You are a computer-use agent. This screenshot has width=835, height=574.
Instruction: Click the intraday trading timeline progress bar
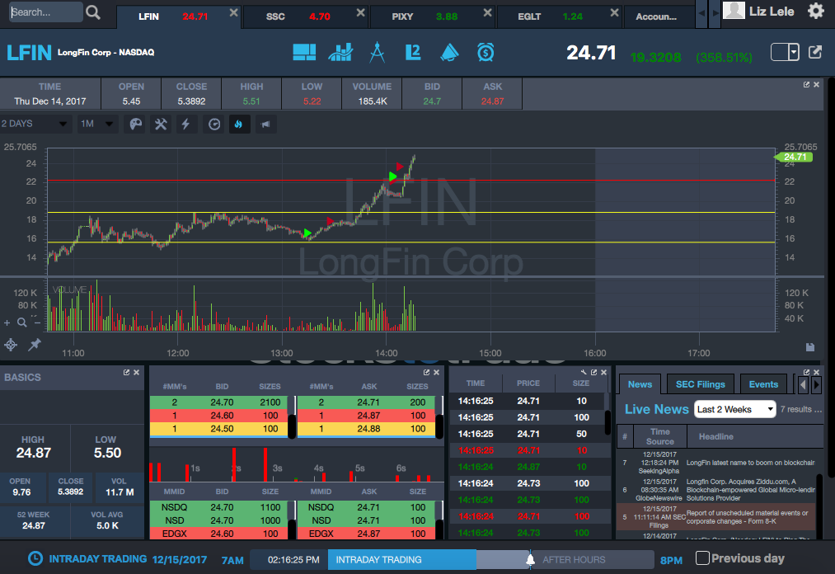(401, 560)
